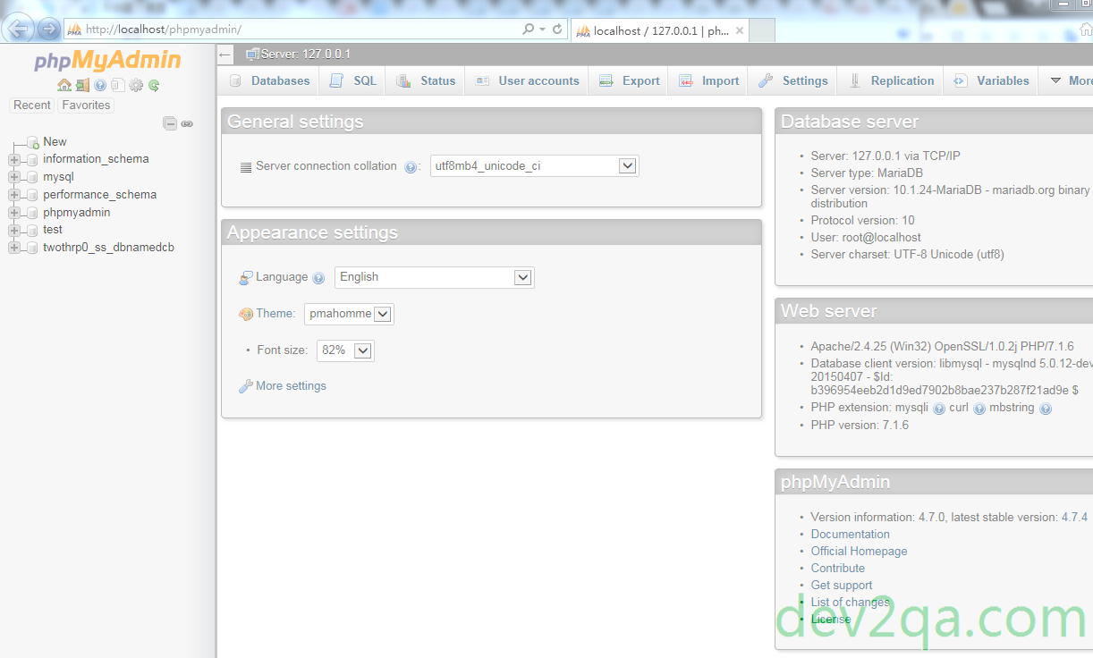This screenshot has height=658, width=1093.
Task: Collapse the navigation tree with minus button
Action: pos(170,123)
